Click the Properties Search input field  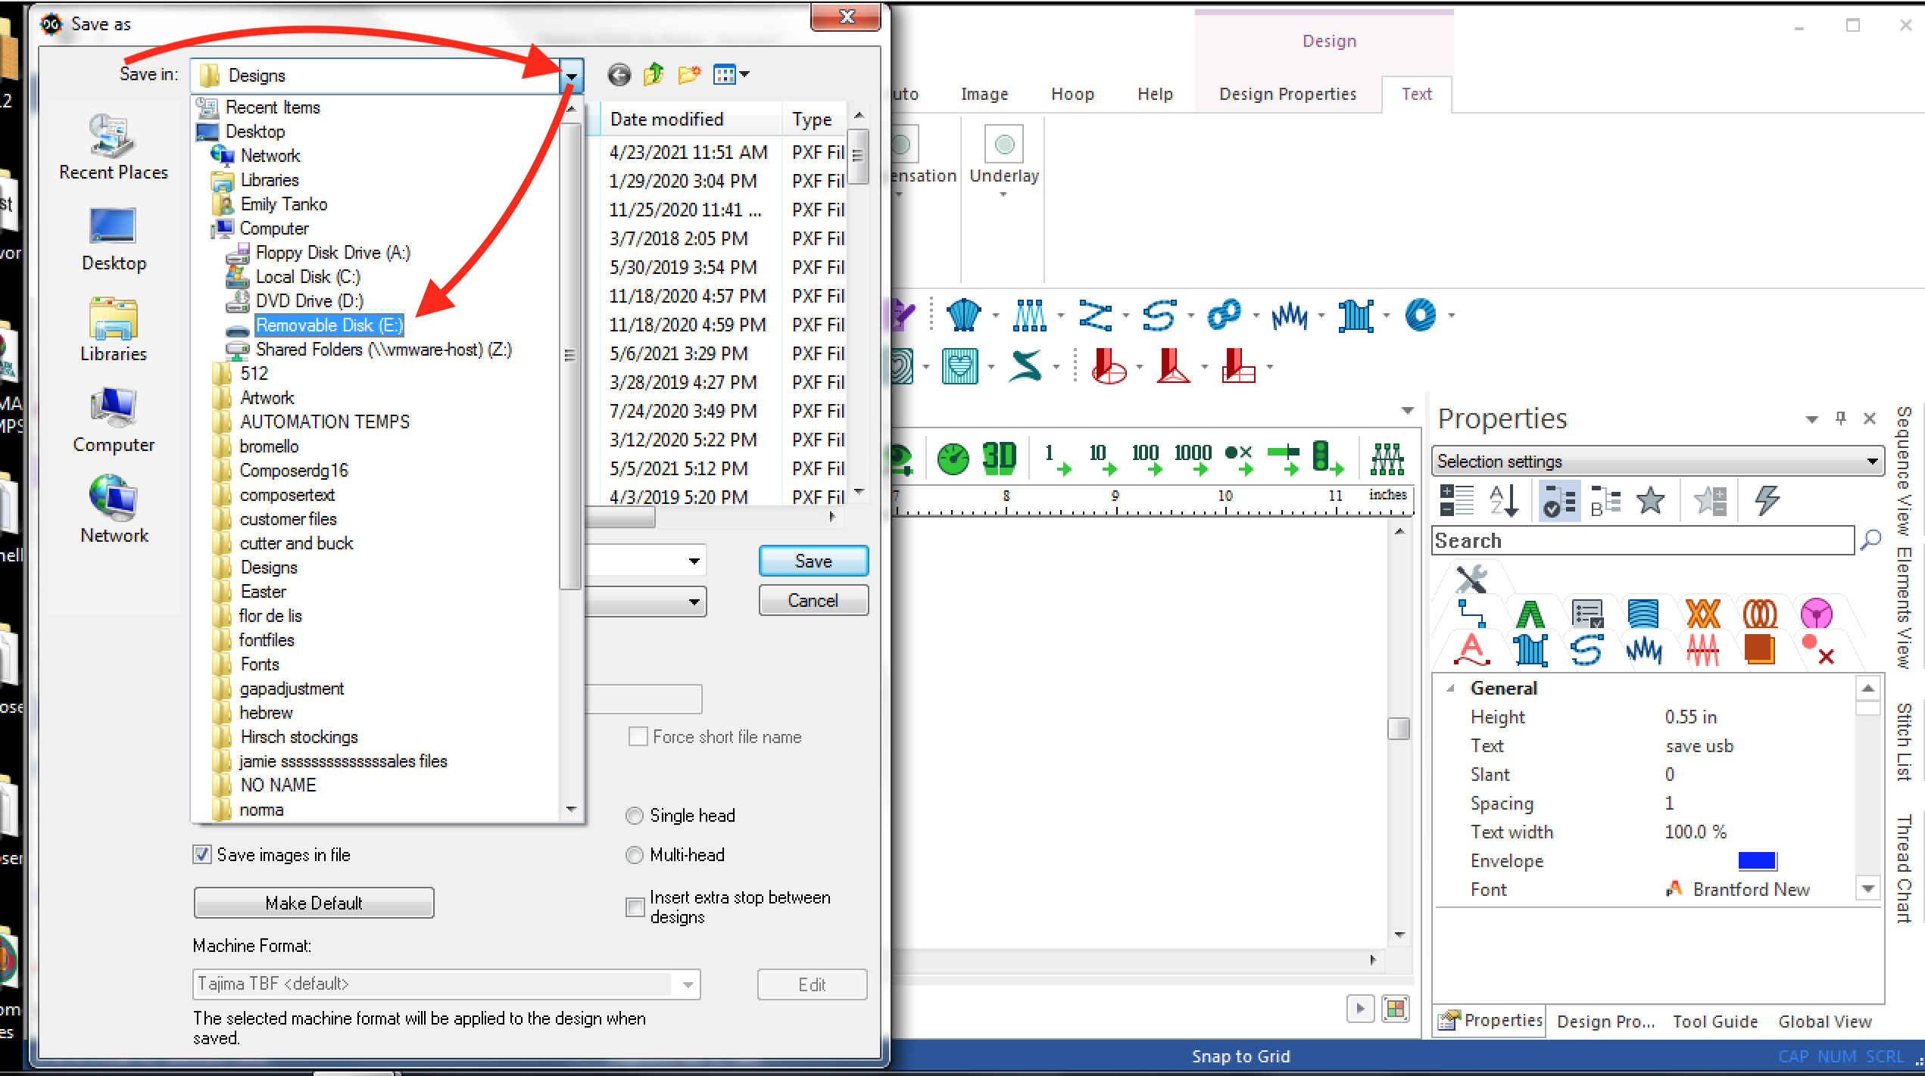pyautogui.click(x=1643, y=540)
